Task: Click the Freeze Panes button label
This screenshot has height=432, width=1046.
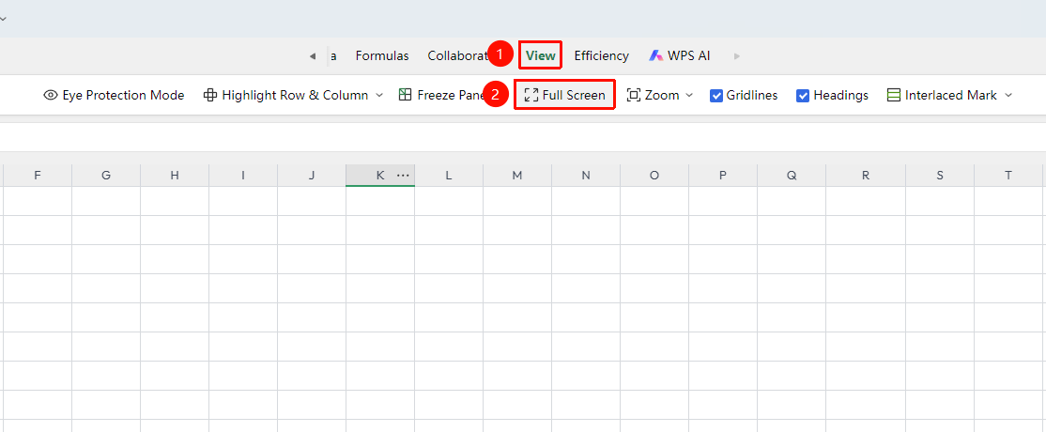Action: (452, 96)
